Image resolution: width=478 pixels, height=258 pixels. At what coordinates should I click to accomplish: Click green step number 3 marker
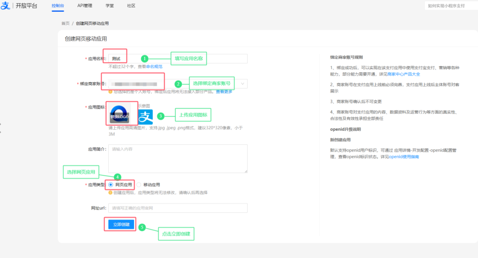click(161, 116)
